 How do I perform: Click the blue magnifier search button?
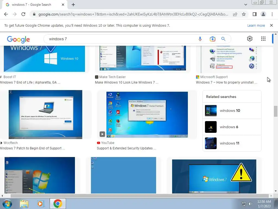coord(223,39)
